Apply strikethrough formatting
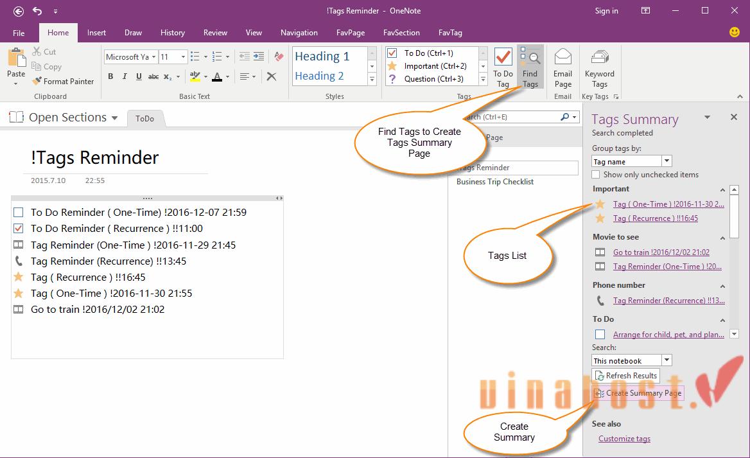750x458 pixels. pyautogui.click(x=153, y=76)
